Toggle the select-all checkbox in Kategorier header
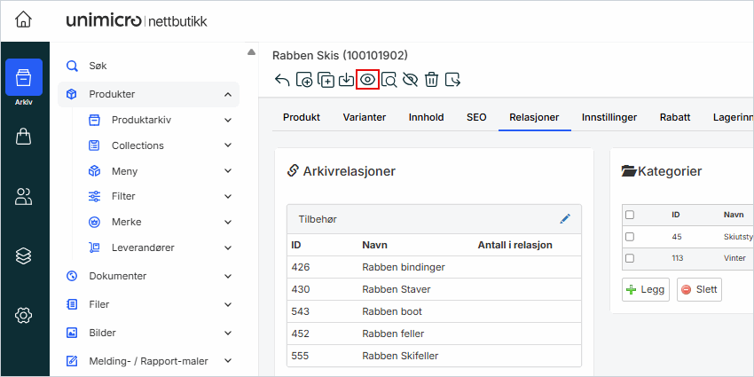Screen dimensions: 754x377 point(630,215)
